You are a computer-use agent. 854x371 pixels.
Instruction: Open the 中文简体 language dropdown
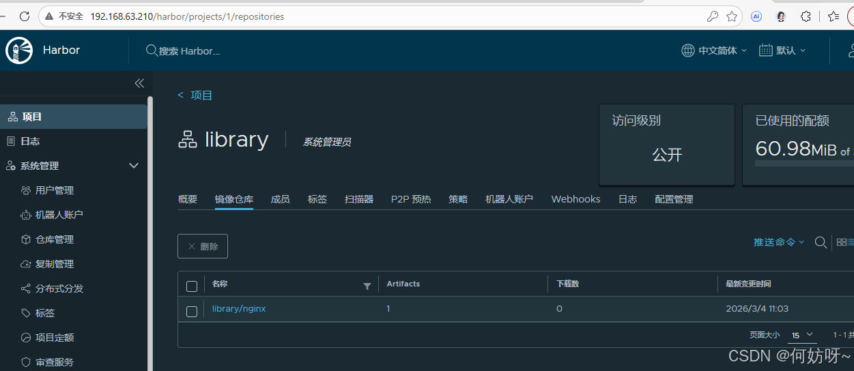point(714,50)
